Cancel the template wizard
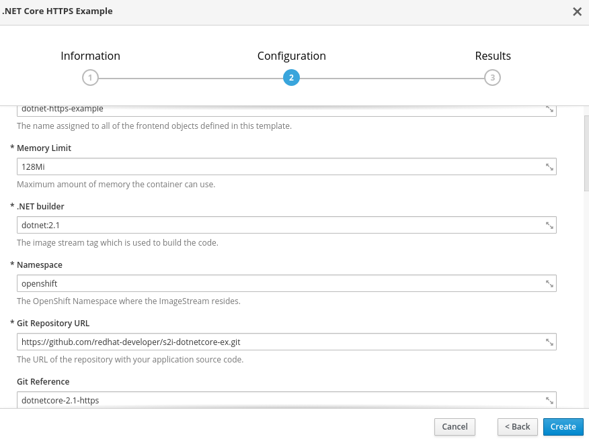589x439 pixels. [x=455, y=427]
